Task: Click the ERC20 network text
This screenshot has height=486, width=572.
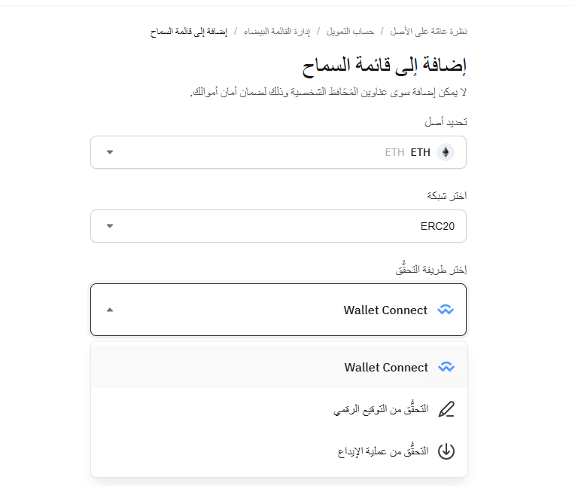Action: click(437, 226)
